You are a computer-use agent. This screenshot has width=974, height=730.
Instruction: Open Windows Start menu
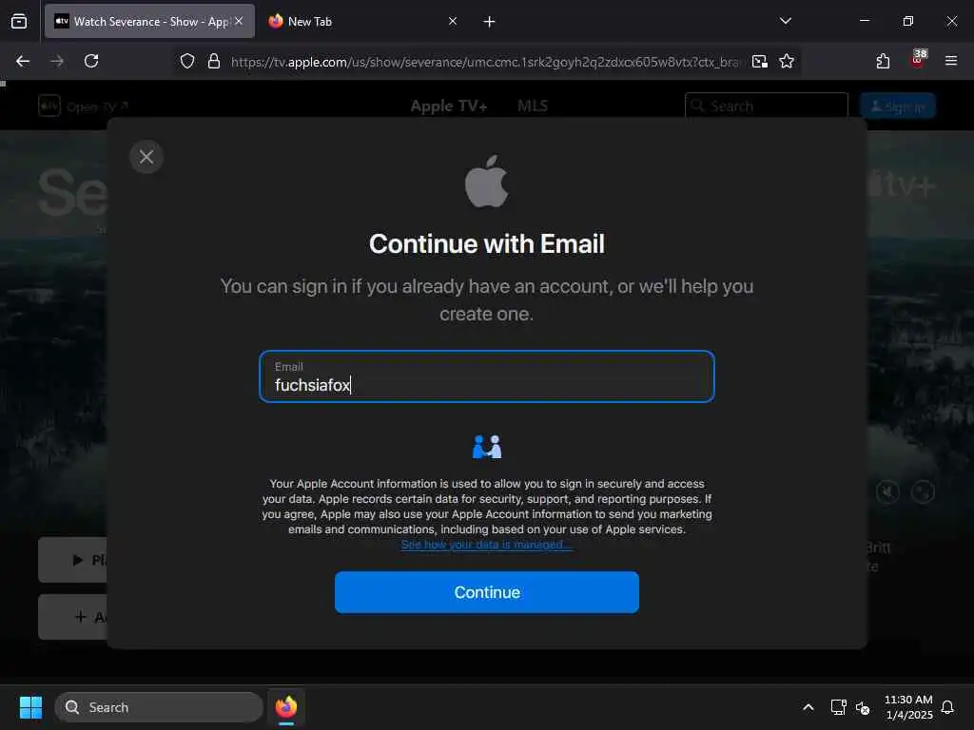(30, 707)
